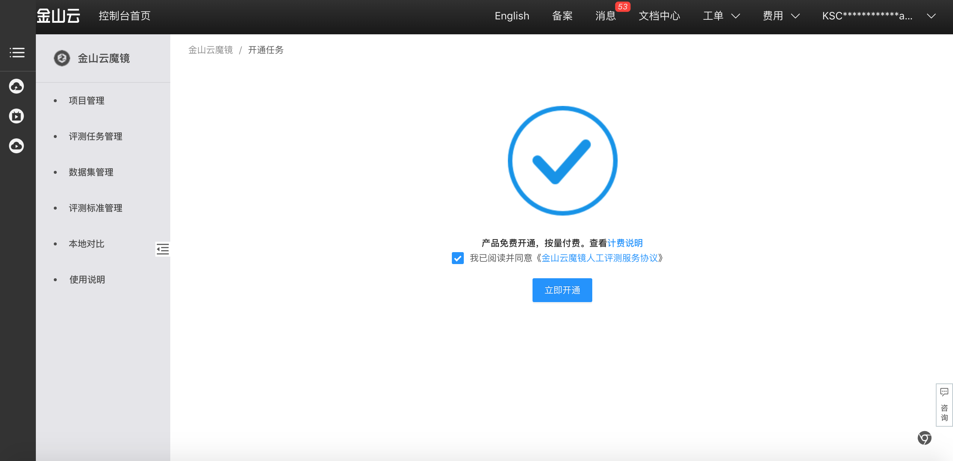The height and width of the screenshot is (461, 953).
Task: Select 本地对比 in sidebar
Action: [x=87, y=244]
